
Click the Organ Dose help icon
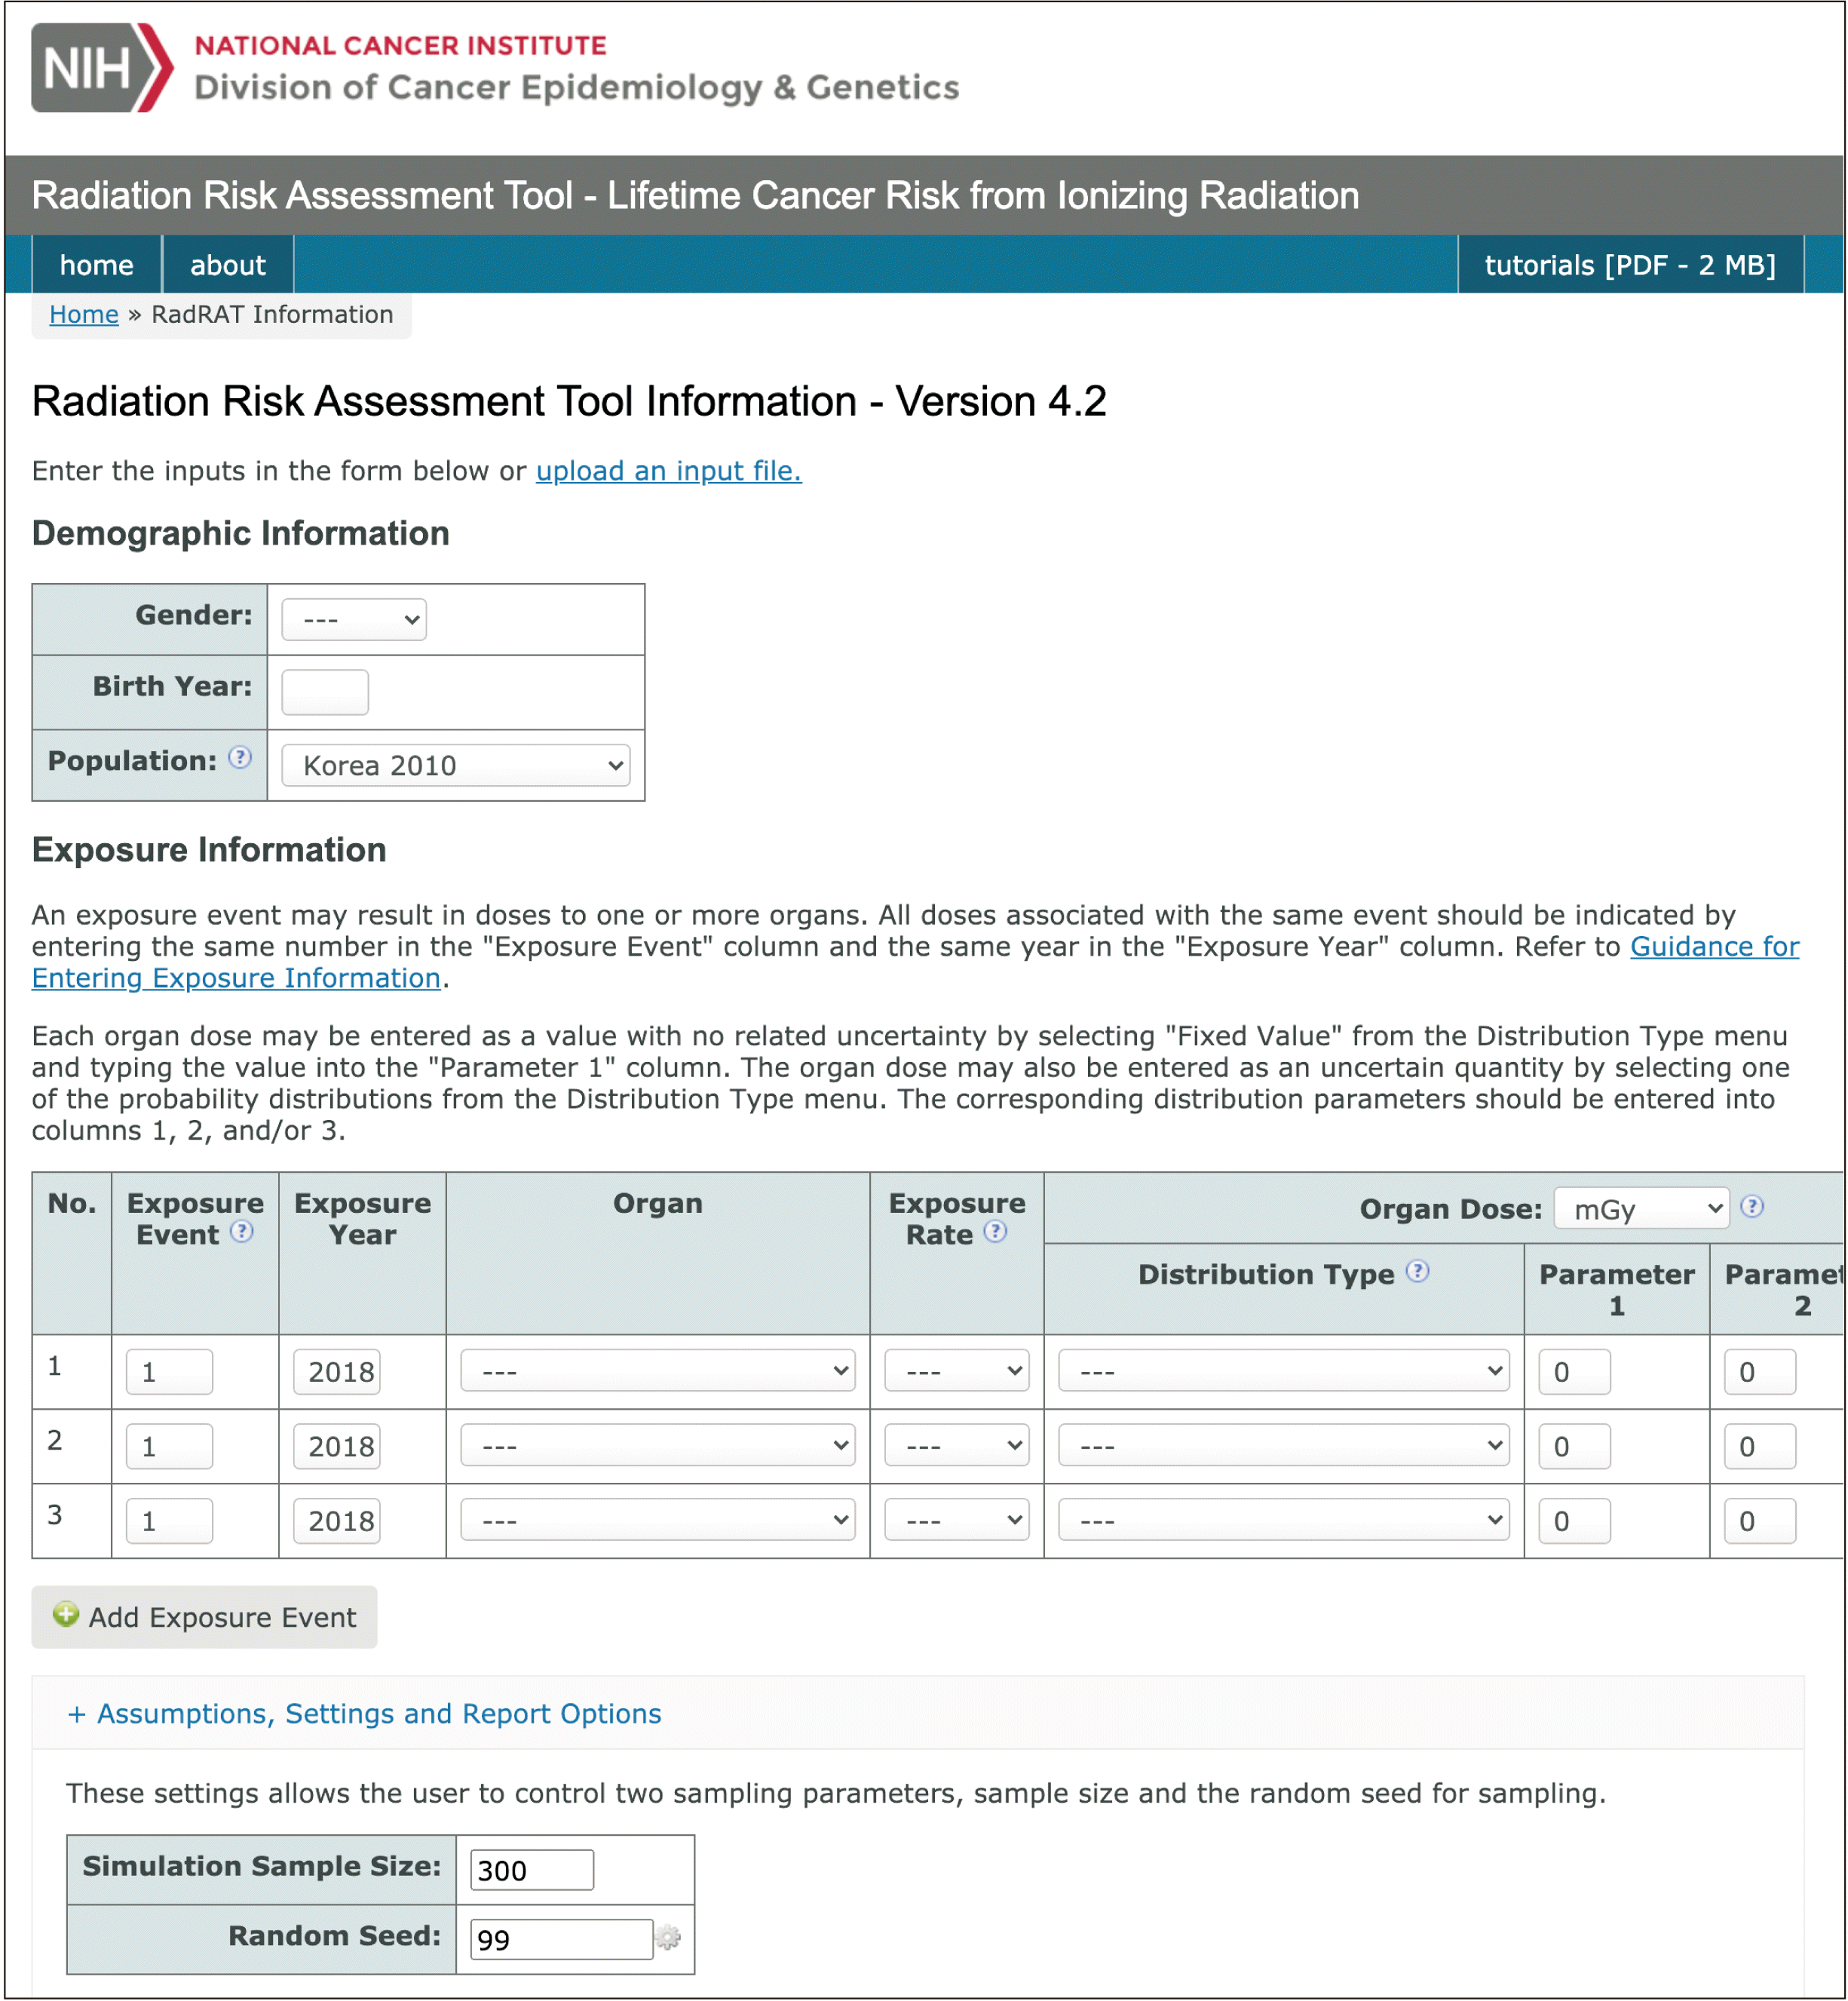(1752, 1205)
